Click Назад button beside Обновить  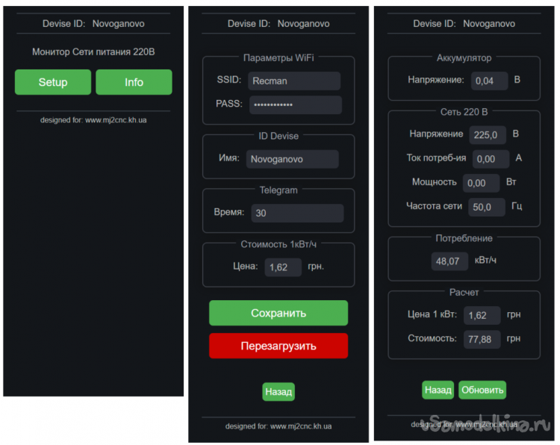(x=438, y=390)
